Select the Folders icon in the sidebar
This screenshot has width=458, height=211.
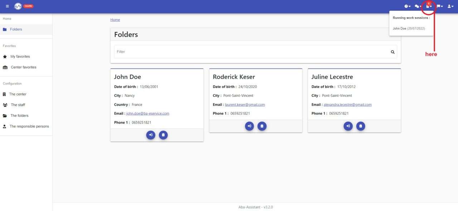coord(5,29)
